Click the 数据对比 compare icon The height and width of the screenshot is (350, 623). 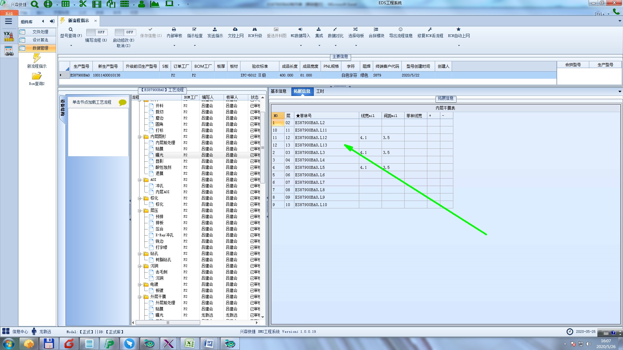(335, 29)
